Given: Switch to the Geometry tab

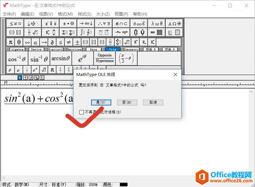Looking at the screenshot, I should pos(132,49).
